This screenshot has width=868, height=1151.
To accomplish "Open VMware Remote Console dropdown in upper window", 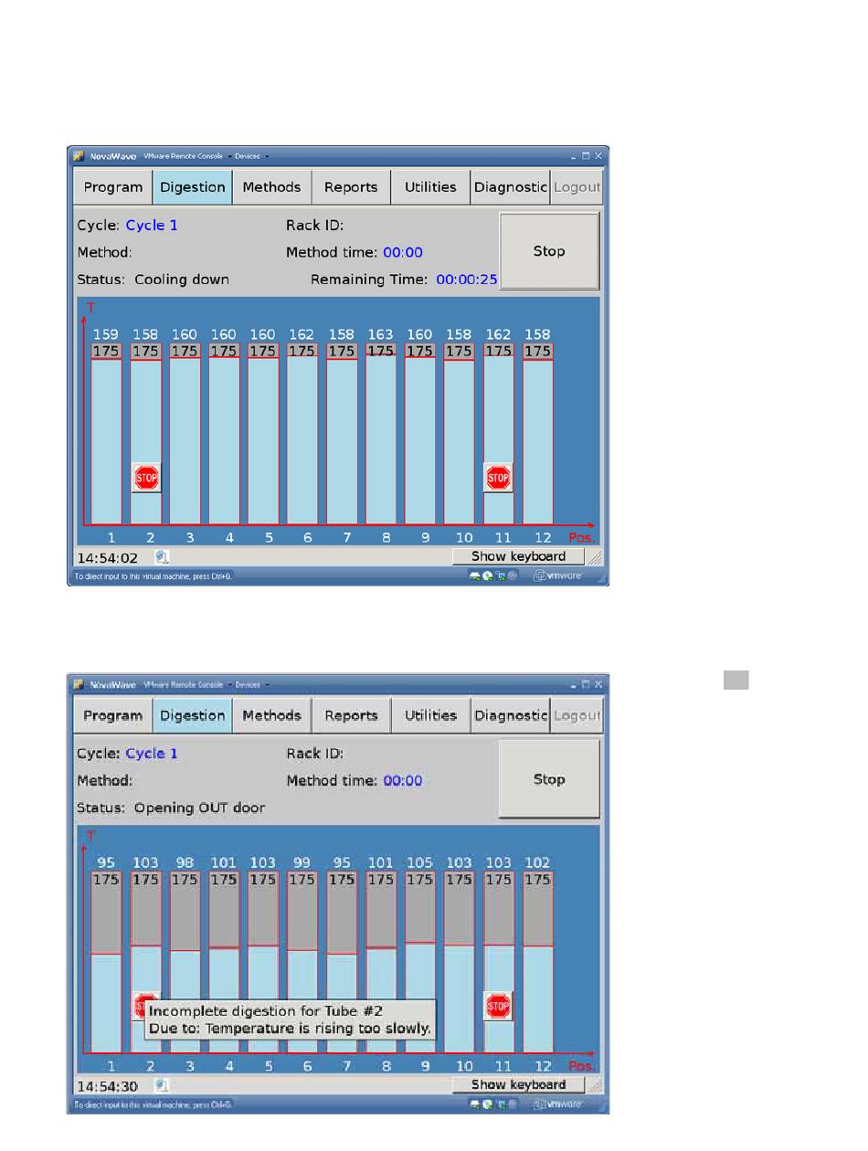I will [x=187, y=156].
